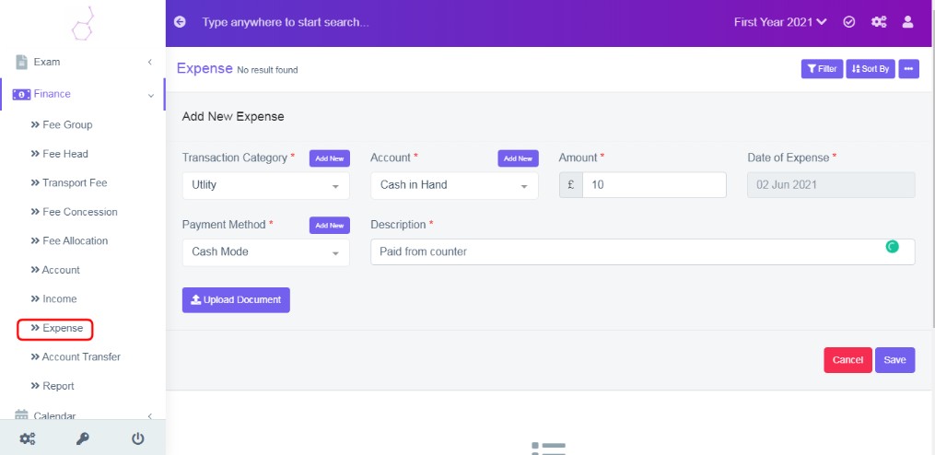Expand the Exam menu chevron

tap(149, 62)
